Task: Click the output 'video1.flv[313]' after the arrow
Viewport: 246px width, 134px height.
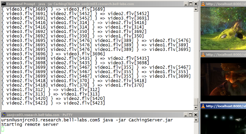Action: point(80,94)
